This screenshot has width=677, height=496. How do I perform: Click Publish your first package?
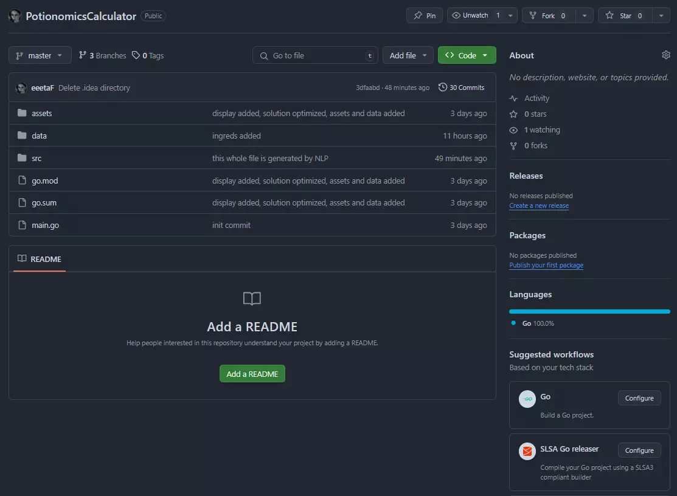[x=546, y=265]
